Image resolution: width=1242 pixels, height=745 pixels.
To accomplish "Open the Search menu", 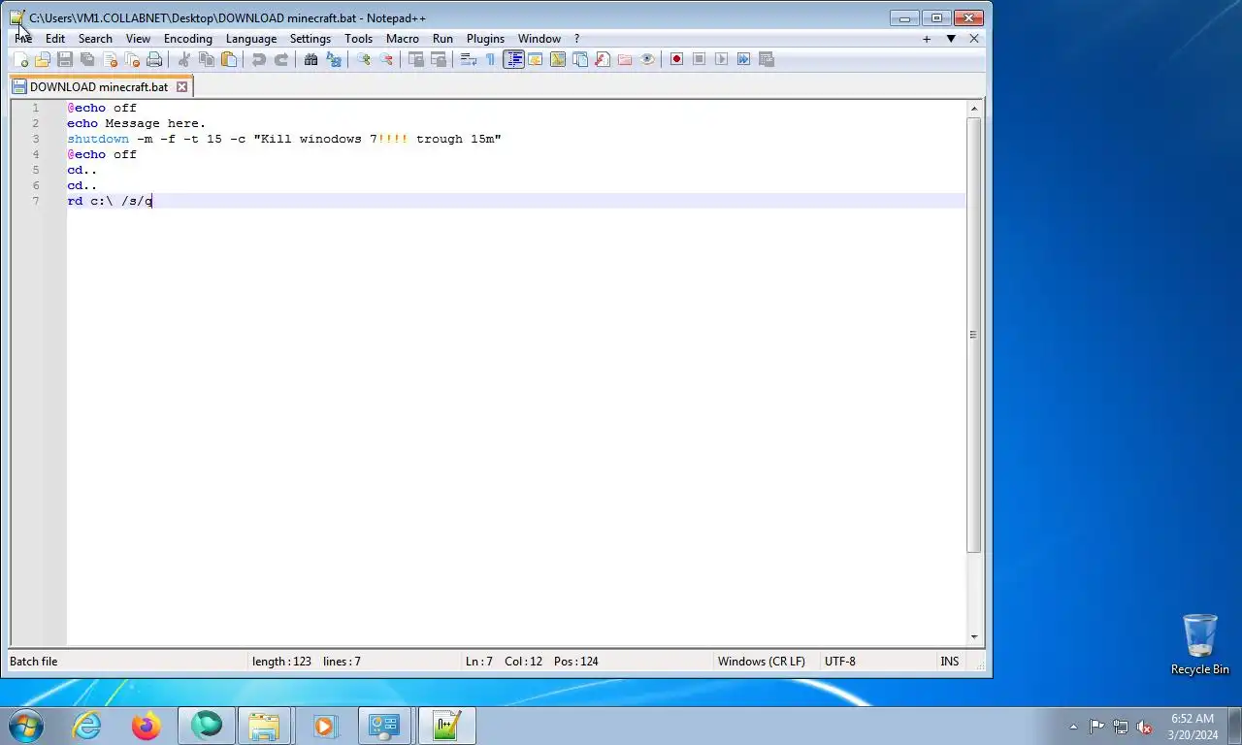I will pos(95,39).
